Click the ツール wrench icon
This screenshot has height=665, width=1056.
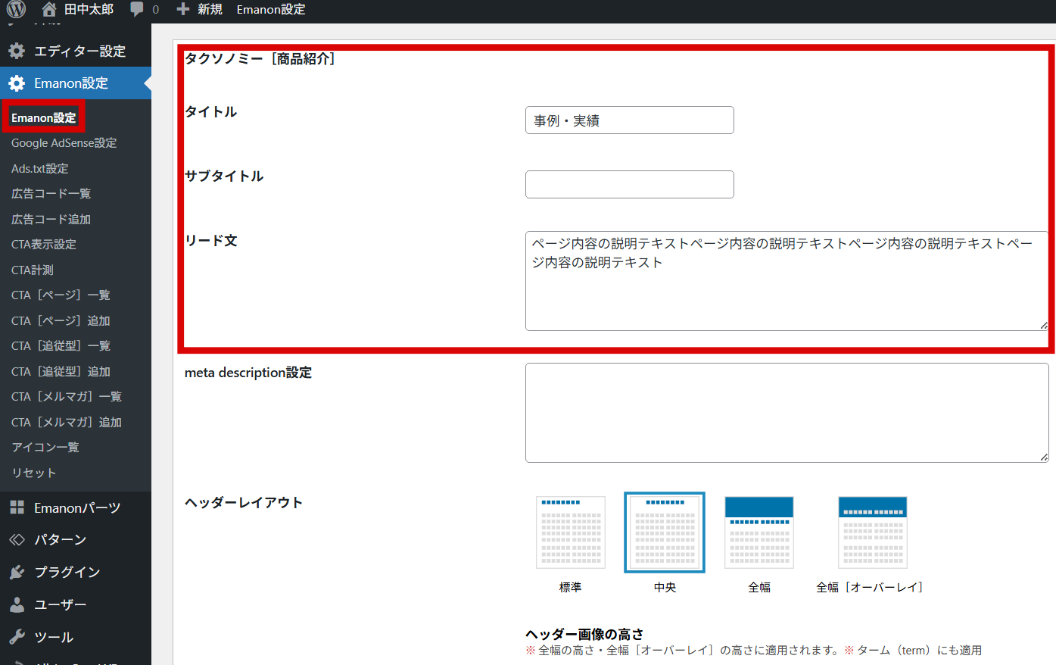coord(17,637)
